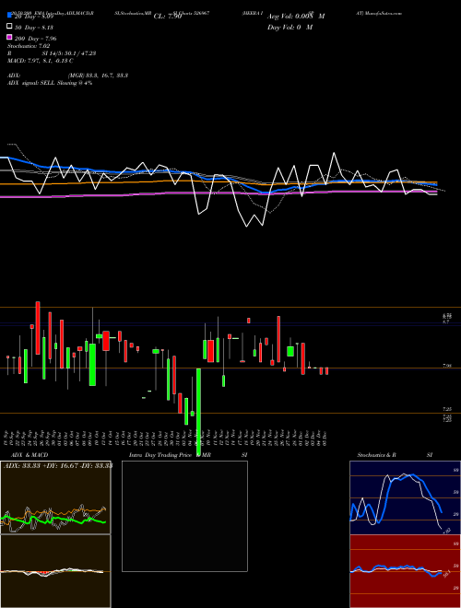Select the '50 Day = 8.13' label

pyautogui.click(x=33, y=28)
